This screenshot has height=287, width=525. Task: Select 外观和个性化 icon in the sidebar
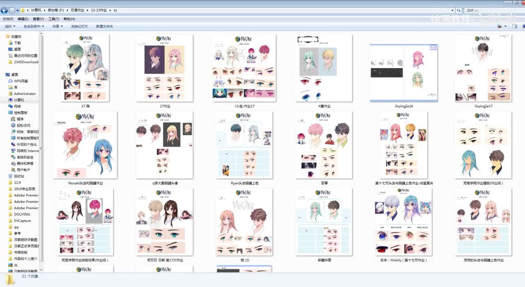[x=13, y=144]
